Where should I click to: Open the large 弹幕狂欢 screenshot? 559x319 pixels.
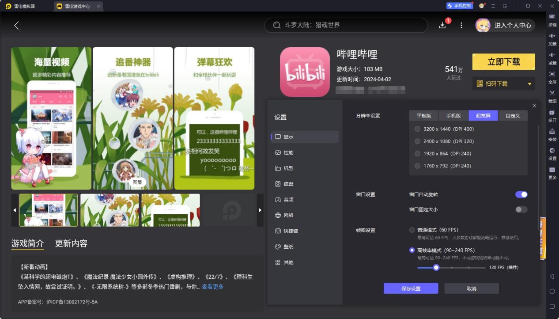click(214, 118)
